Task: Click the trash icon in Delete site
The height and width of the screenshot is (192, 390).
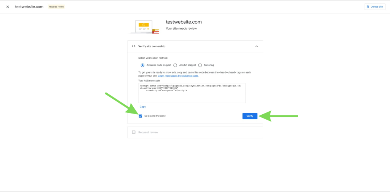Action: pos(368,7)
